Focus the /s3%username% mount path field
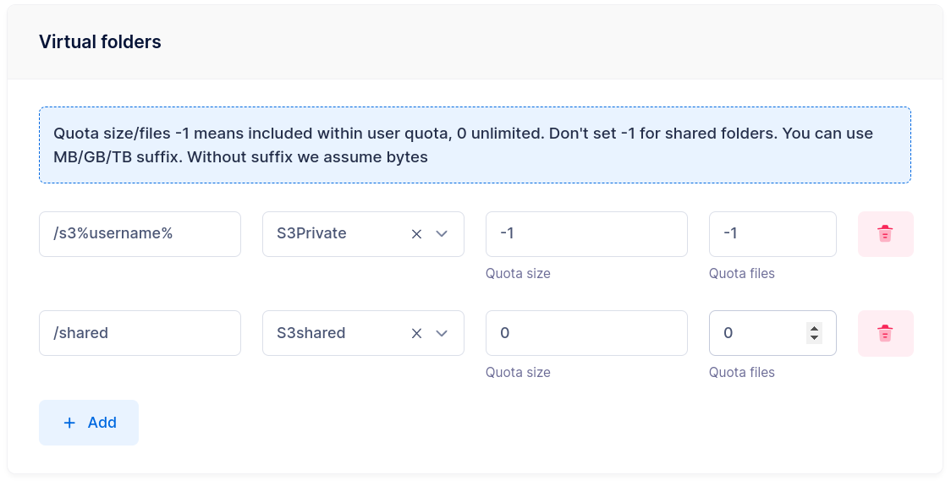Image resolution: width=951 pixels, height=481 pixels. tap(140, 234)
